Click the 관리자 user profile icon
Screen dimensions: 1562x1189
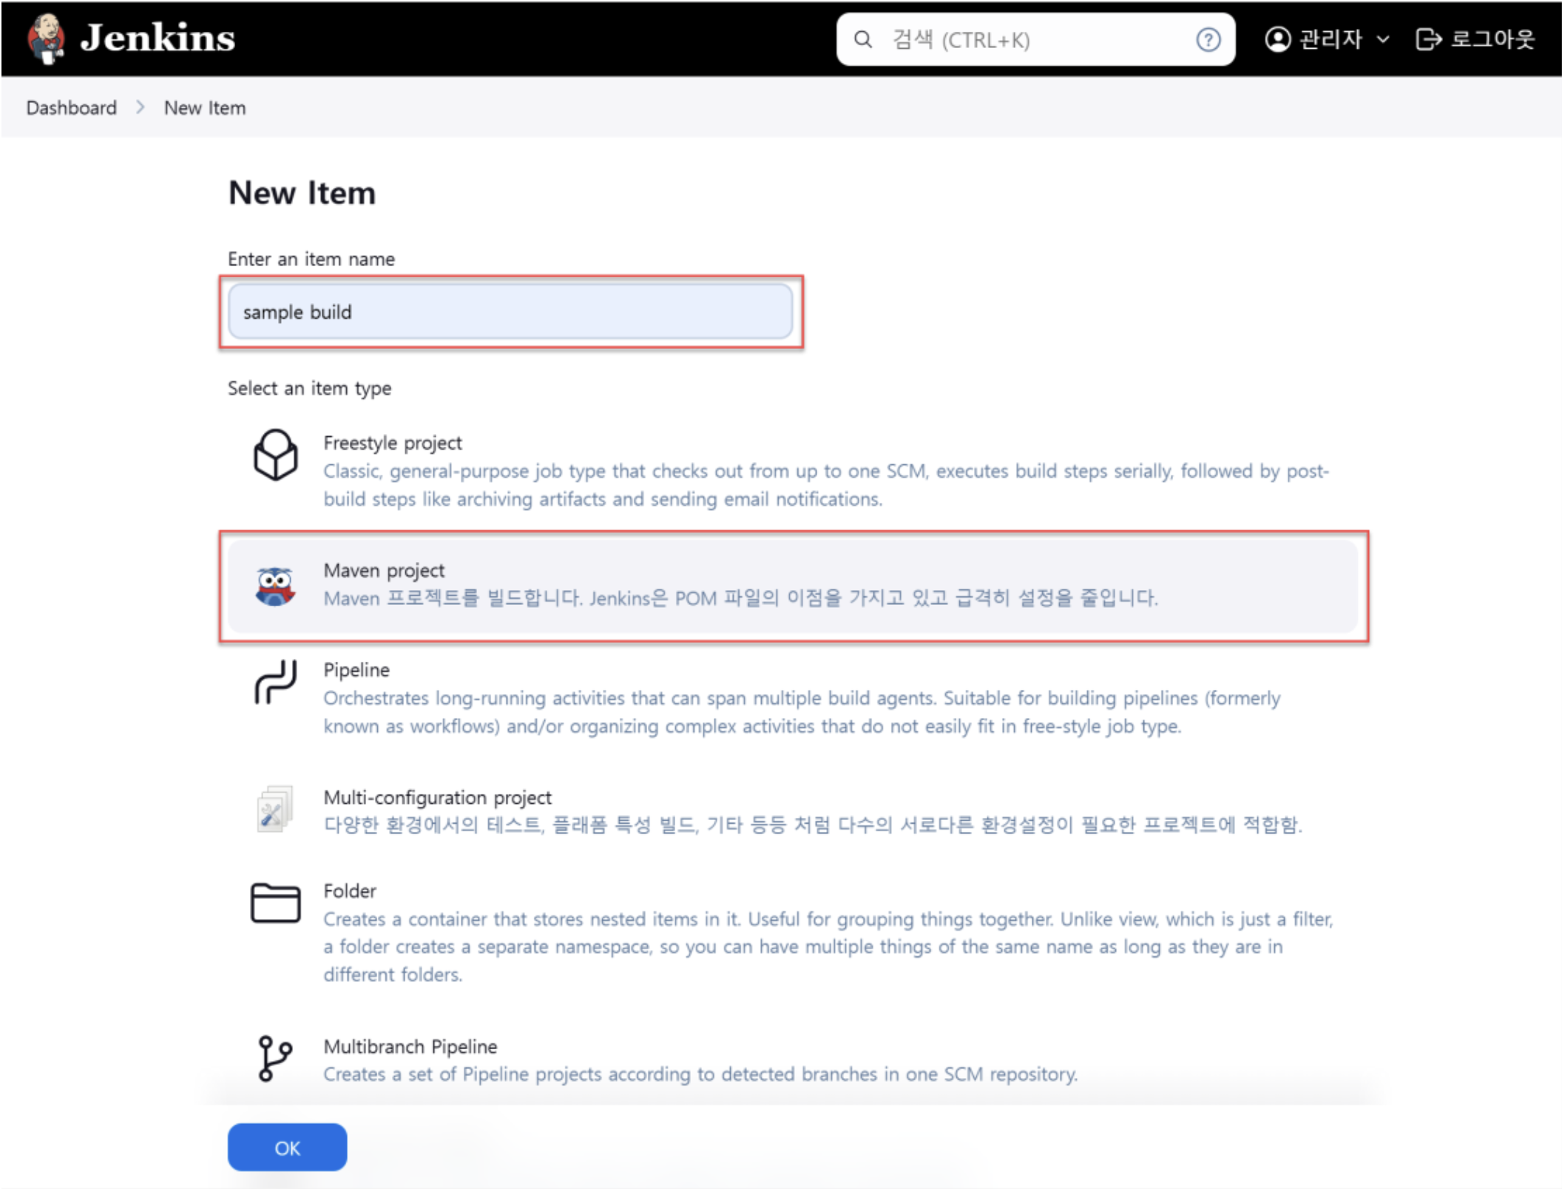(x=1277, y=40)
